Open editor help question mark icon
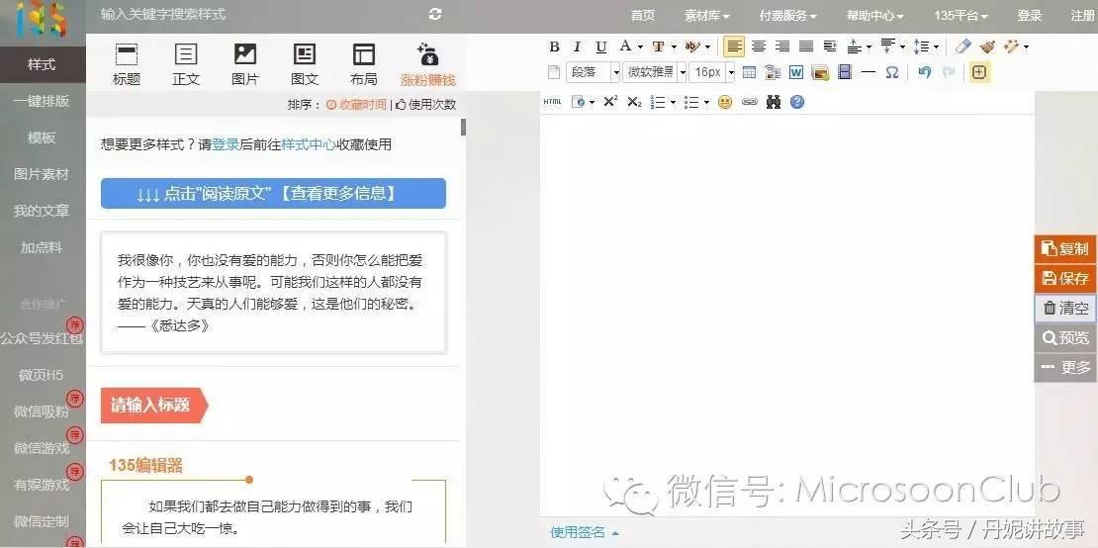Image resolution: width=1098 pixels, height=548 pixels. coord(797,102)
